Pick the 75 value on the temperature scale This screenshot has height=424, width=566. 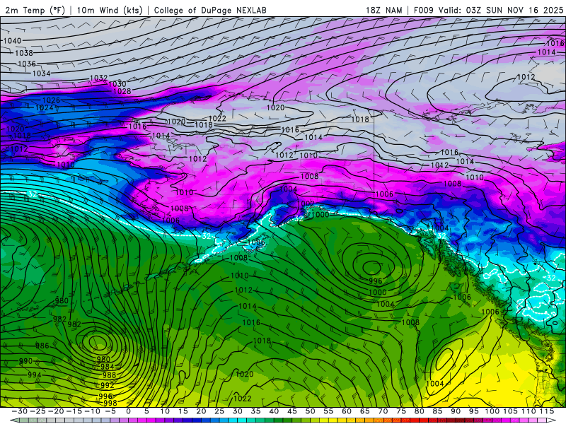[401, 411]
